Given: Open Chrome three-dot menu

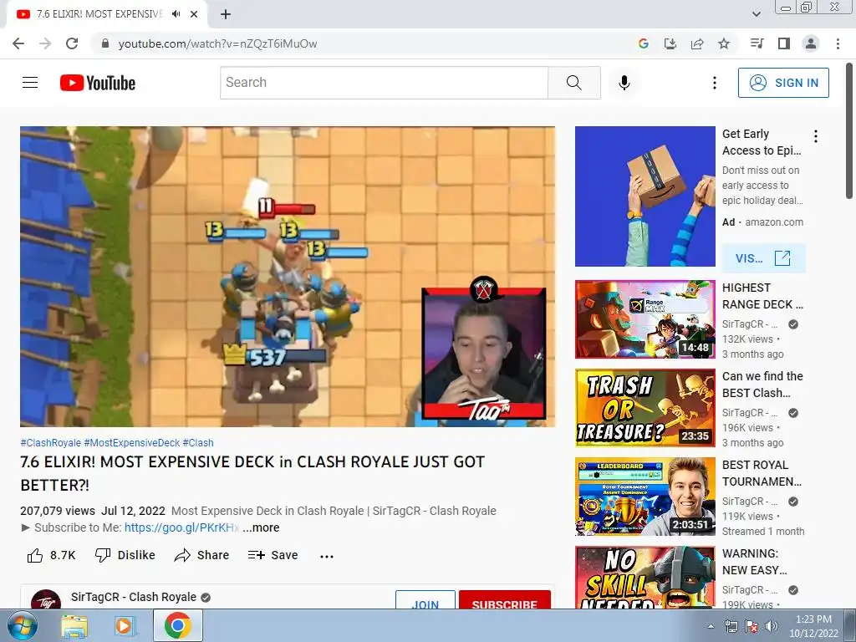Looking at the screenshot, I should click(x=838, y=43).
